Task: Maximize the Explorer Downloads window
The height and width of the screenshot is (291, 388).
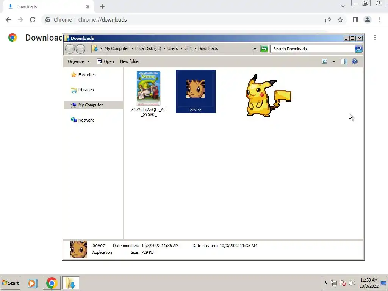Action: click(x=353, y=38)
